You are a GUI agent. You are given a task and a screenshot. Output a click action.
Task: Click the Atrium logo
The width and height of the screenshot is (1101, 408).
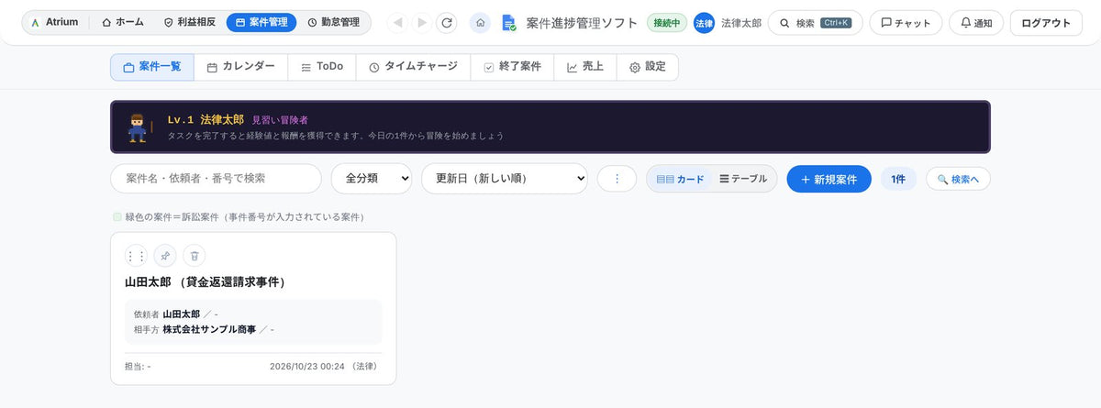tap(54, 22)
